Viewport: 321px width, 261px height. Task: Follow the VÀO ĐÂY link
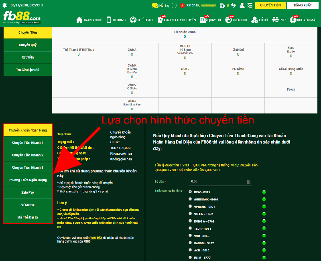(x=96, y=238)
